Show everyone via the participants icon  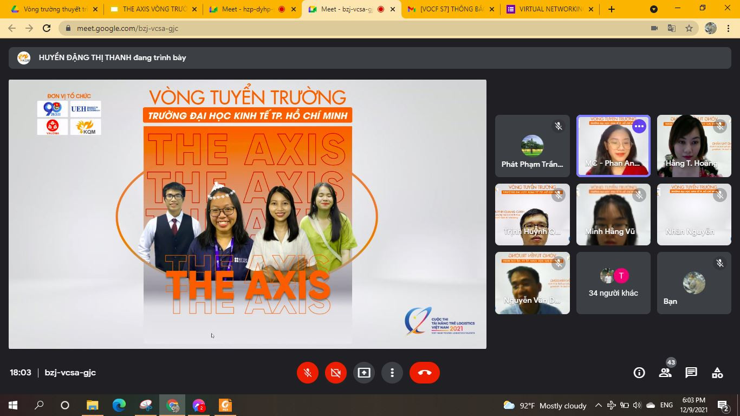tap(665, 372)
